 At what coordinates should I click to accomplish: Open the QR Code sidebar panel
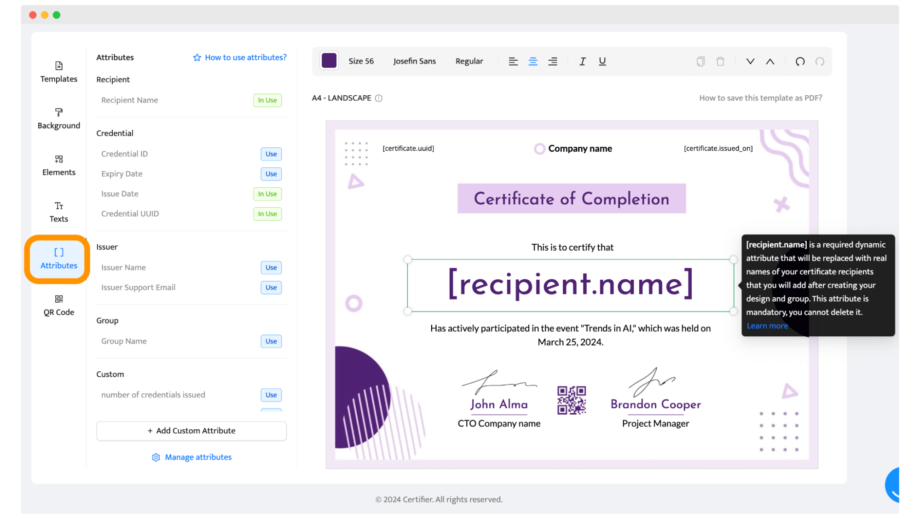[x=59, y=306]
